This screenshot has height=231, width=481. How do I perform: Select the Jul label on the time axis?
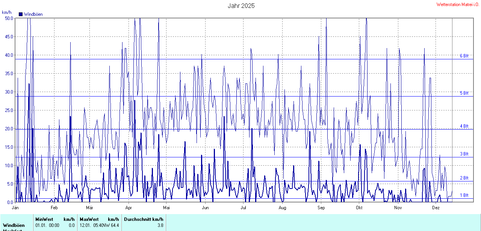click(x=243, y=207)
